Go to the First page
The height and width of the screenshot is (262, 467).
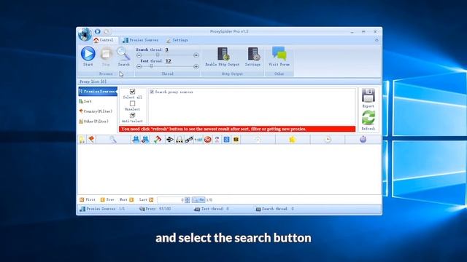[x=88, y=200]
